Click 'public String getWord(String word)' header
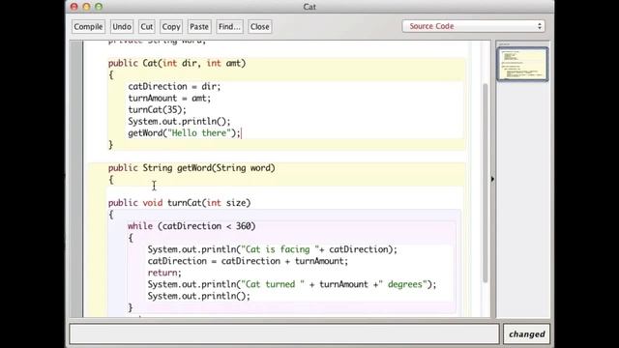This screenshot has width=619, height=348. tap(192, 168)
